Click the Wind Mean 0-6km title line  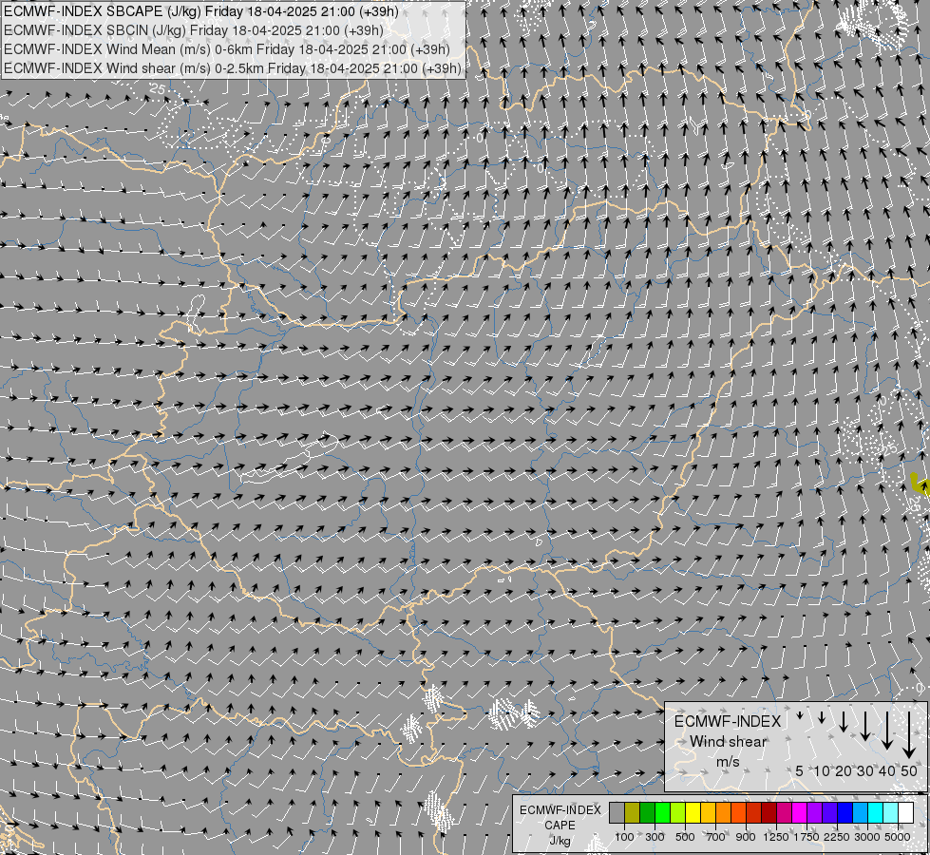click(x=227, y=49)
